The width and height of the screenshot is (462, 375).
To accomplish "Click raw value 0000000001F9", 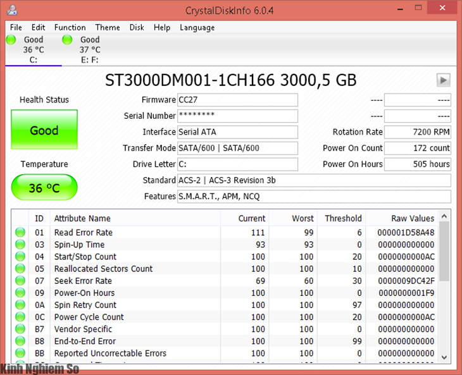I will click(406, 293).
